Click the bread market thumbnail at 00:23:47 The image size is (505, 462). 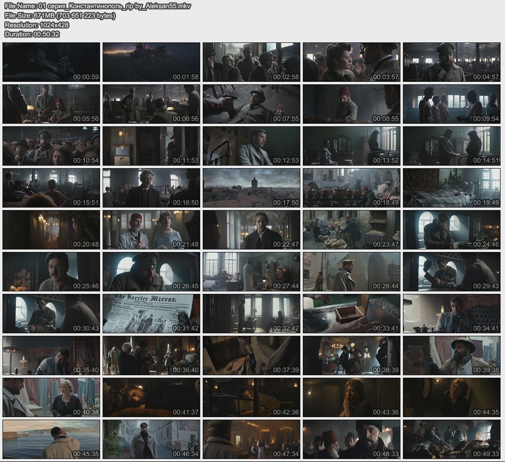[x=351, y=230]
